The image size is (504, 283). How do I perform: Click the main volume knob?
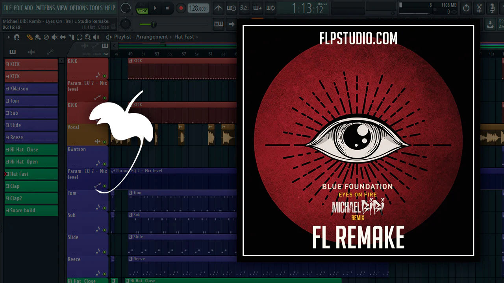click(x=126, y=8)
